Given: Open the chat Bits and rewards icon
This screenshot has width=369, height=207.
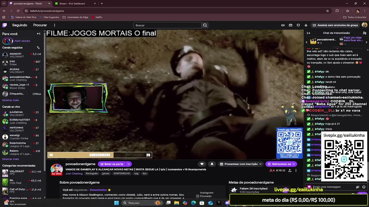Looking at the screenshot, I should [x=358, y=187].
